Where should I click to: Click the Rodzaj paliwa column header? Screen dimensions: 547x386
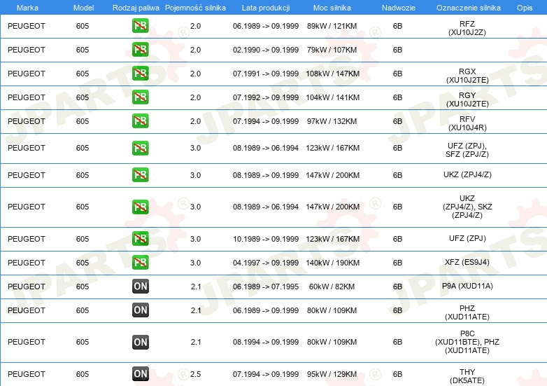pyautogui.click(x=136, y=8)
